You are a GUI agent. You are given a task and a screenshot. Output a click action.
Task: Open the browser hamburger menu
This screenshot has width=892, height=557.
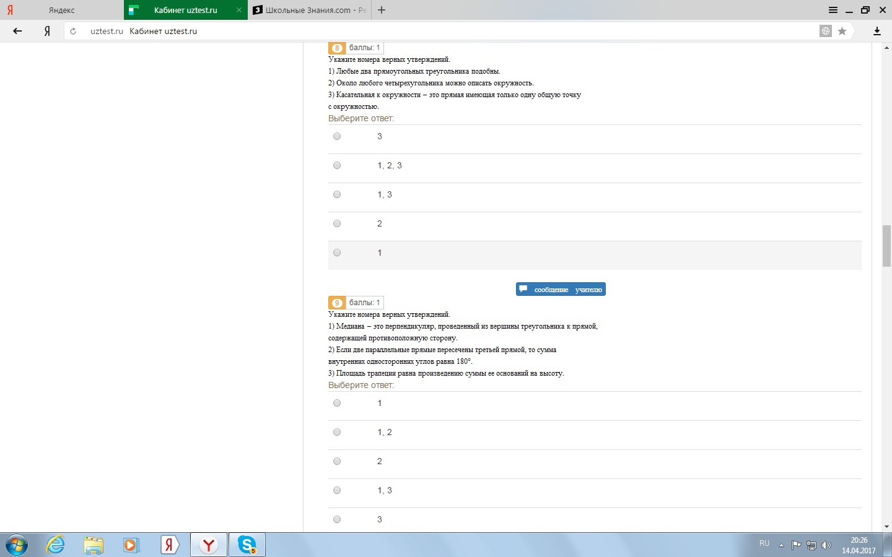[833, 10]
